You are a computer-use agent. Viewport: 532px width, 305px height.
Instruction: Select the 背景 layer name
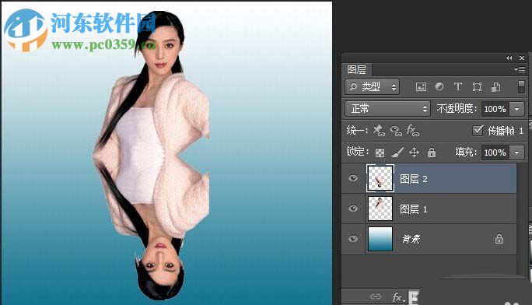[411, 239]
